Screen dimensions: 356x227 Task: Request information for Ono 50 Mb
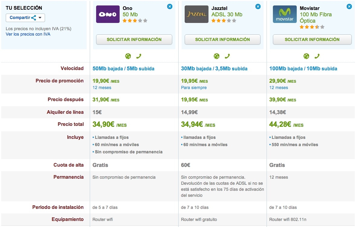(134, 40)
